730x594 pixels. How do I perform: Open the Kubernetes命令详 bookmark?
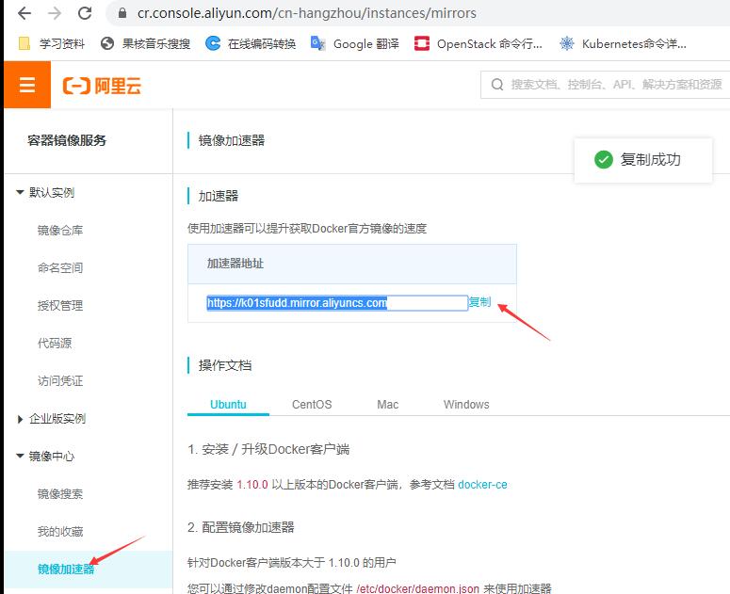623,43
